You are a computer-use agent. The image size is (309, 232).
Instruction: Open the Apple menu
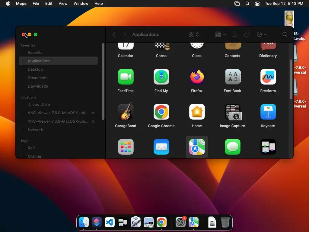(8, 4)
